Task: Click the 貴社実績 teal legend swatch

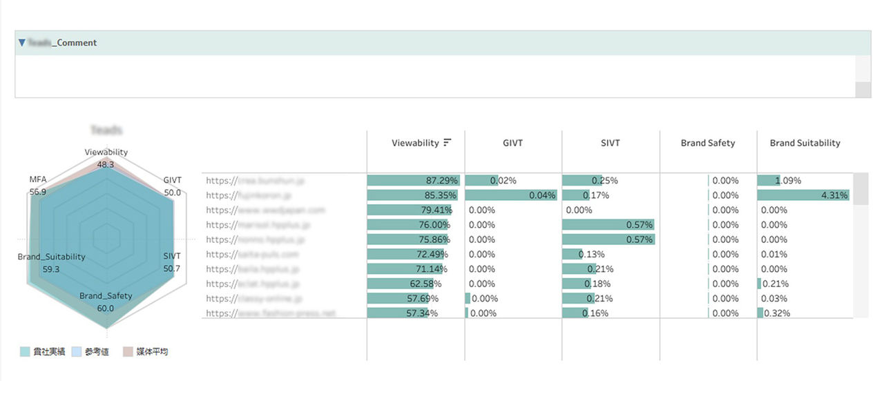Action: 26,352
